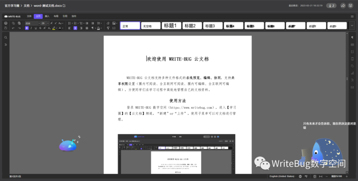Click the zoom in plus button
This screenshot has height=181, width=358.
click(347, 176)
